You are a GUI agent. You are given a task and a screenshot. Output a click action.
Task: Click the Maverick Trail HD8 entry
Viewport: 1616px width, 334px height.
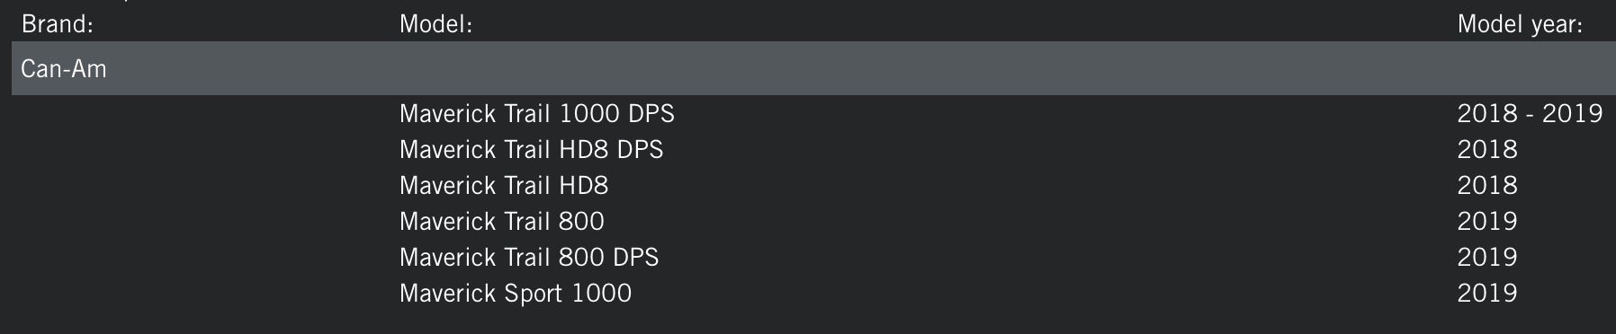[504, 185]
